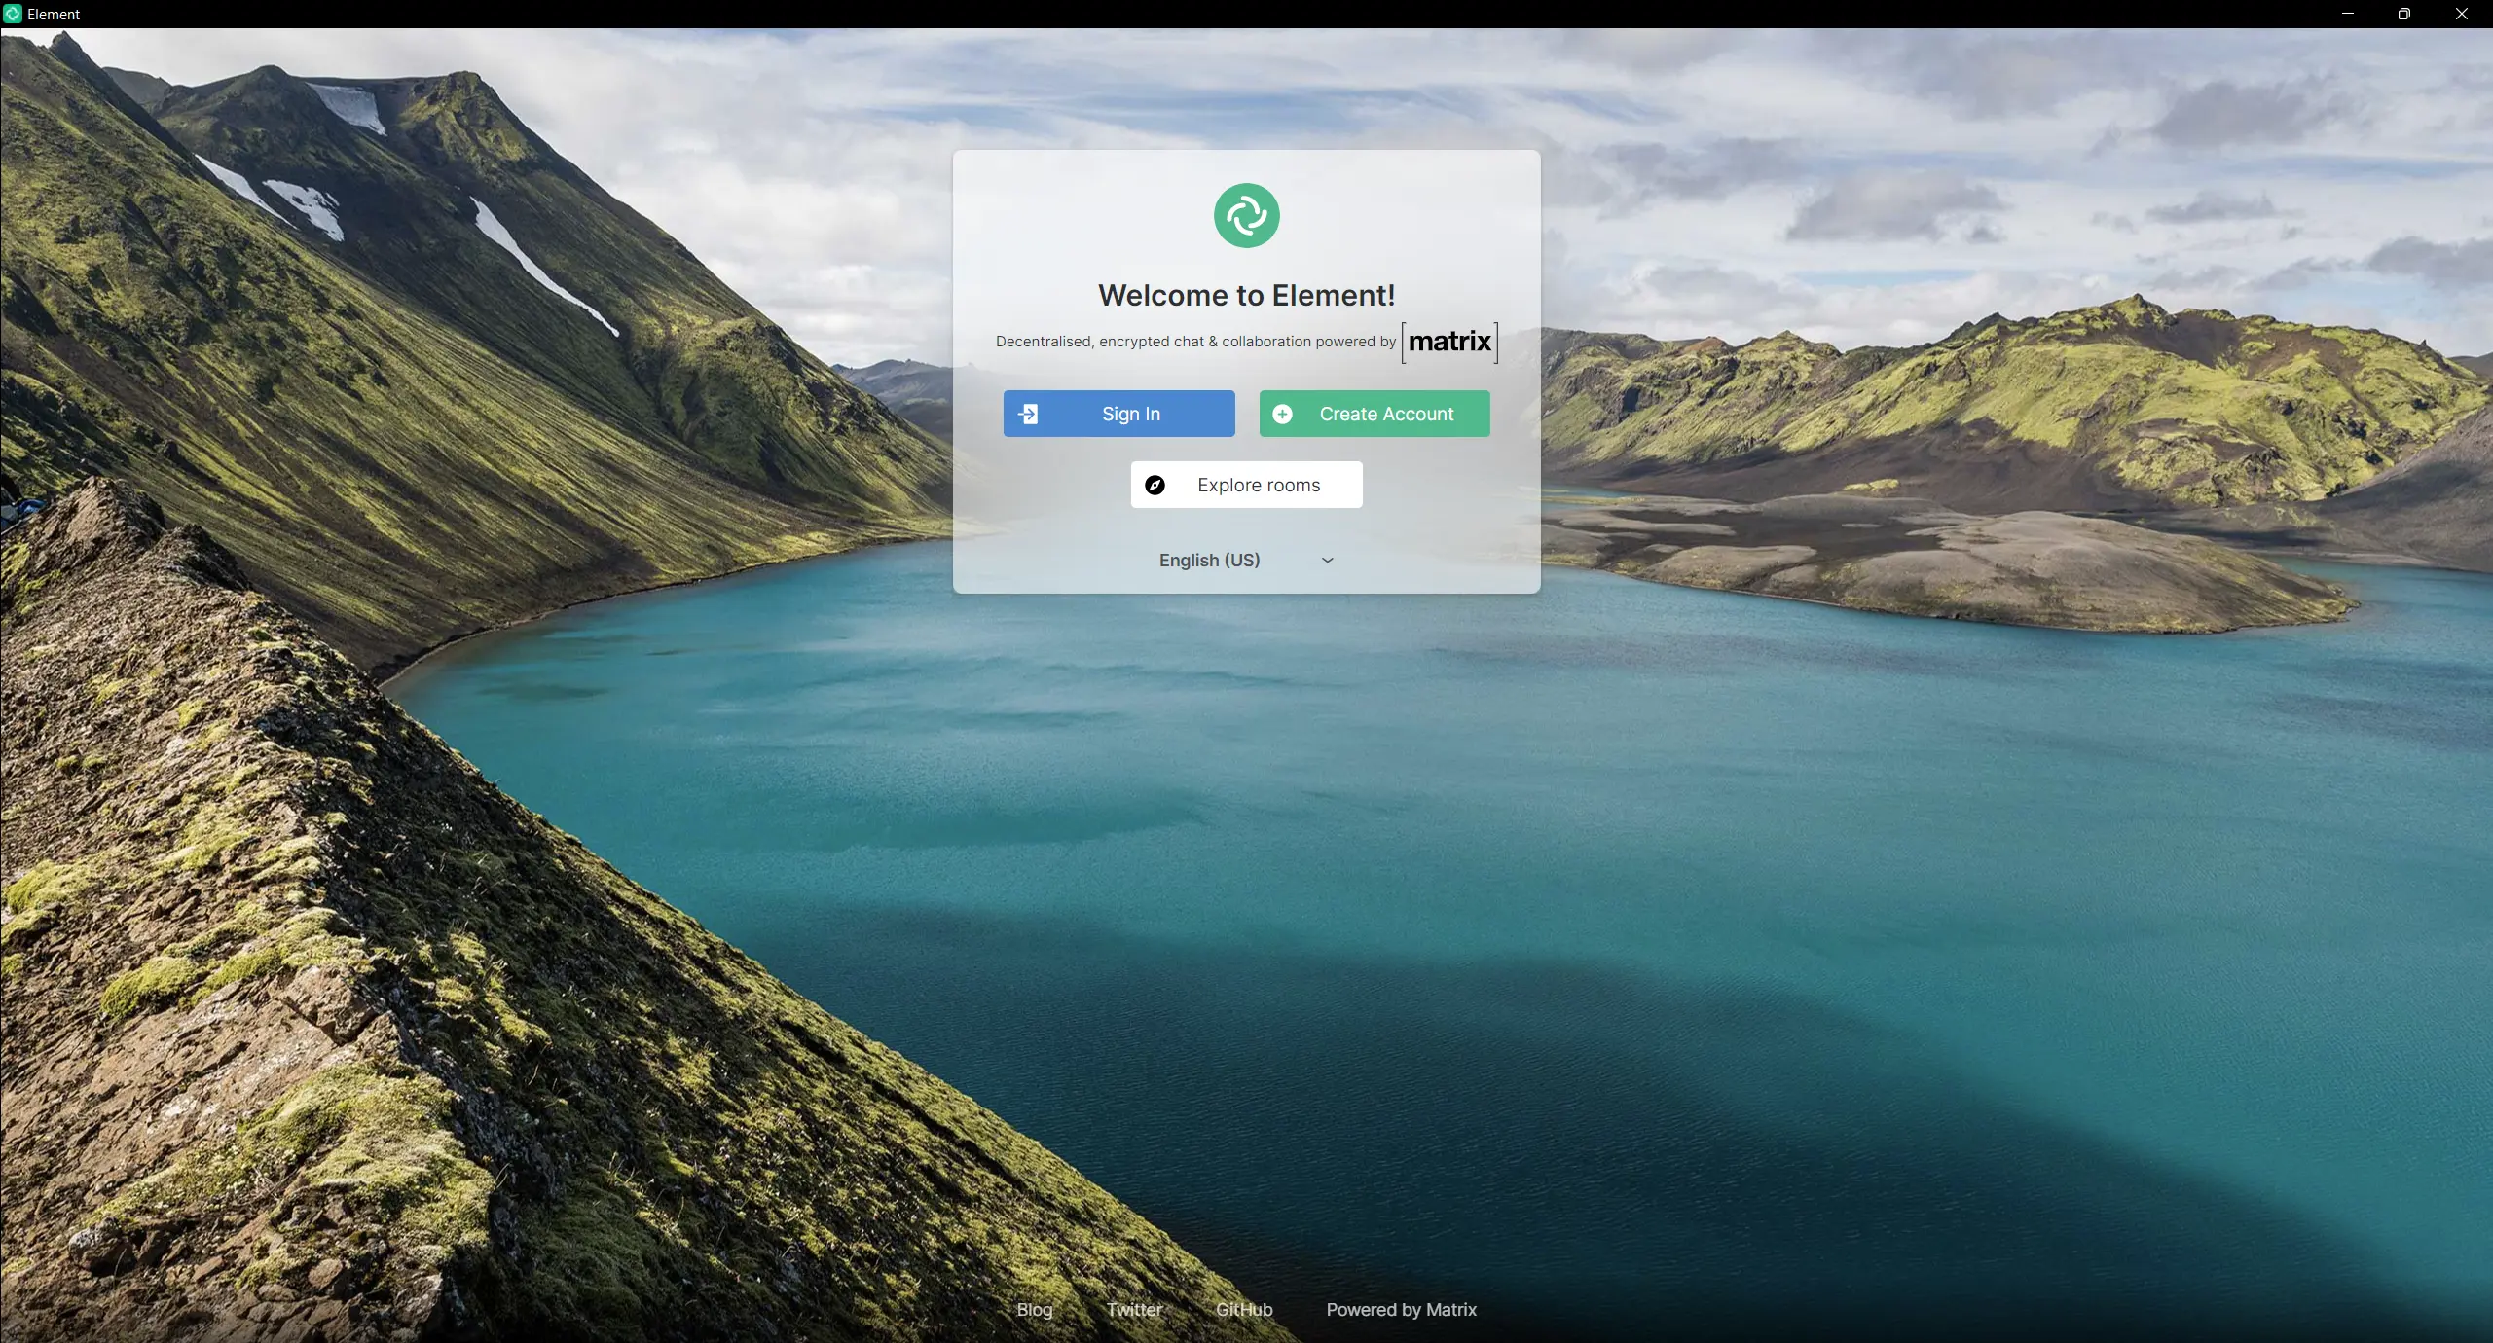Viewport: 2493px width, 1343px height.
Task: Click the Element label in the title bar
Action: point(54,14)
